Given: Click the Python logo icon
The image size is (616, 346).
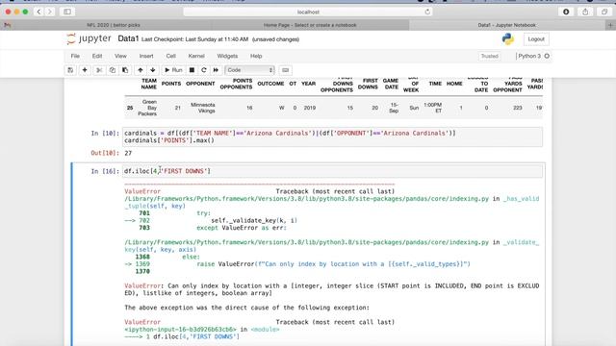Looking at the screenshot, I should click(x=508, y=38).
